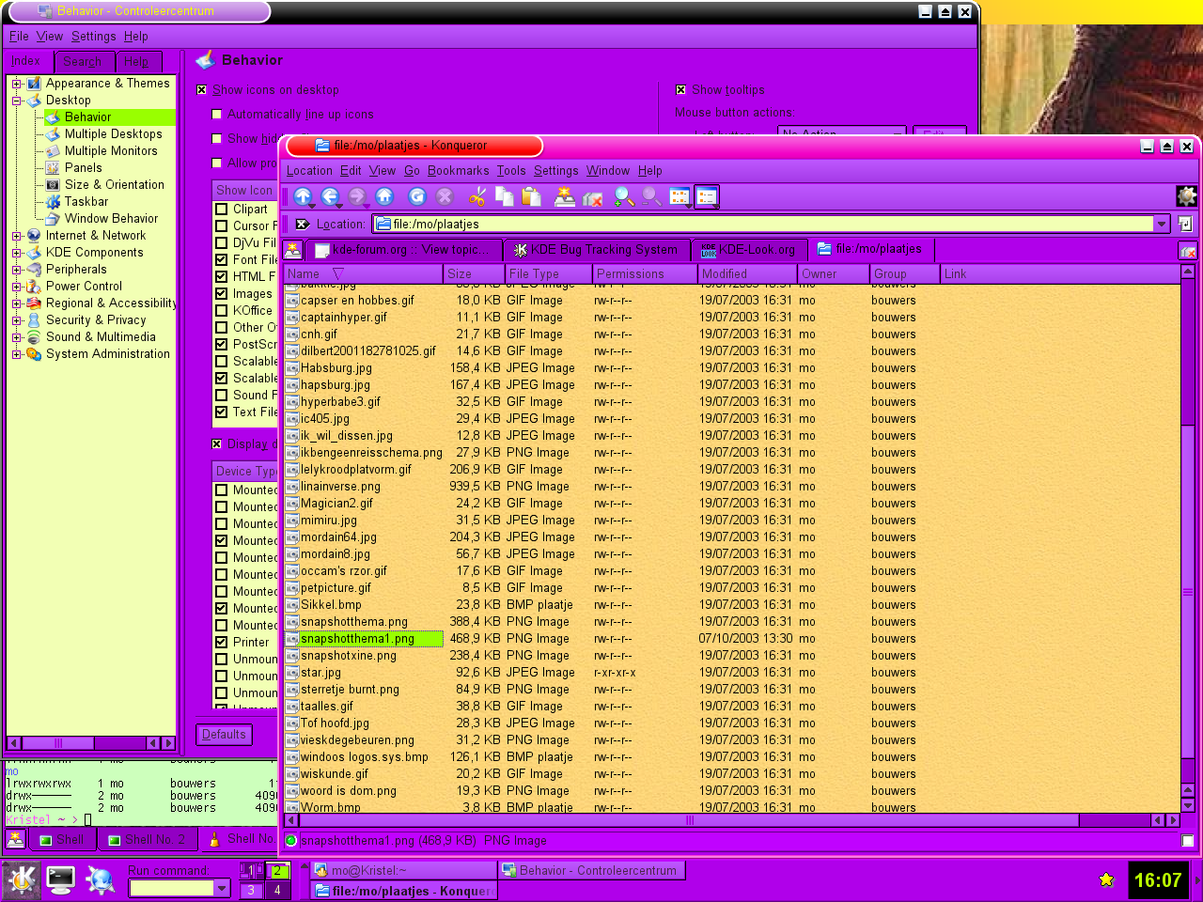Collapse the Desktop tree node
The image size is (1203, 902).
pyautogui.click(x=17, y=101)
